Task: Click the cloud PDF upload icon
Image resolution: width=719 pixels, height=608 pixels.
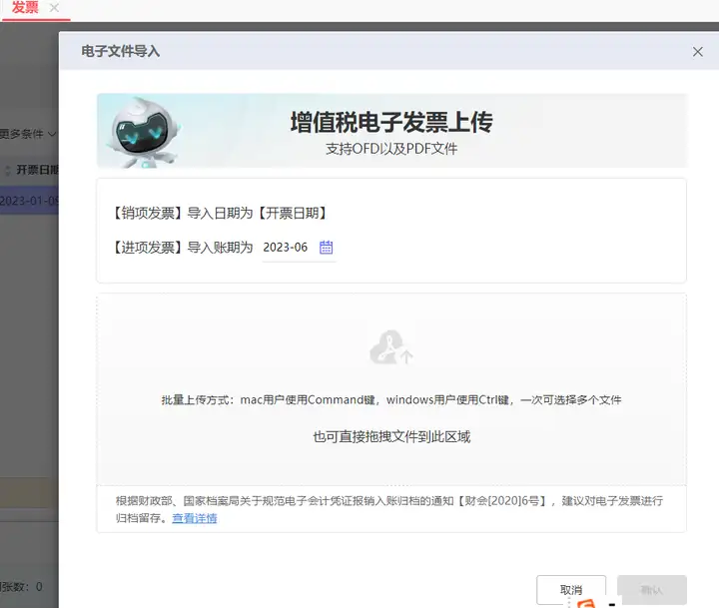Action: tap(391, 347)
